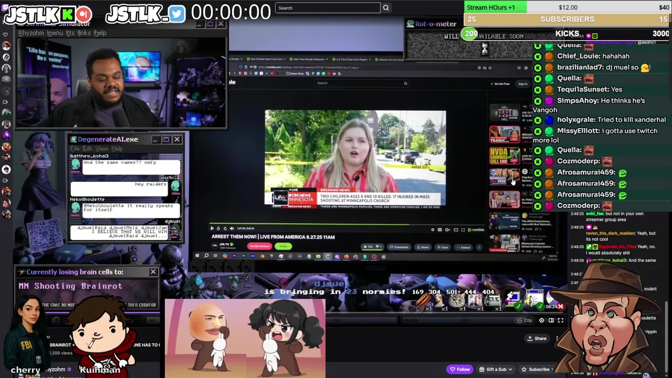The image size is (672, 378).
Task: Open Photoshop from Windows taskbar
Action: point(244,256)
